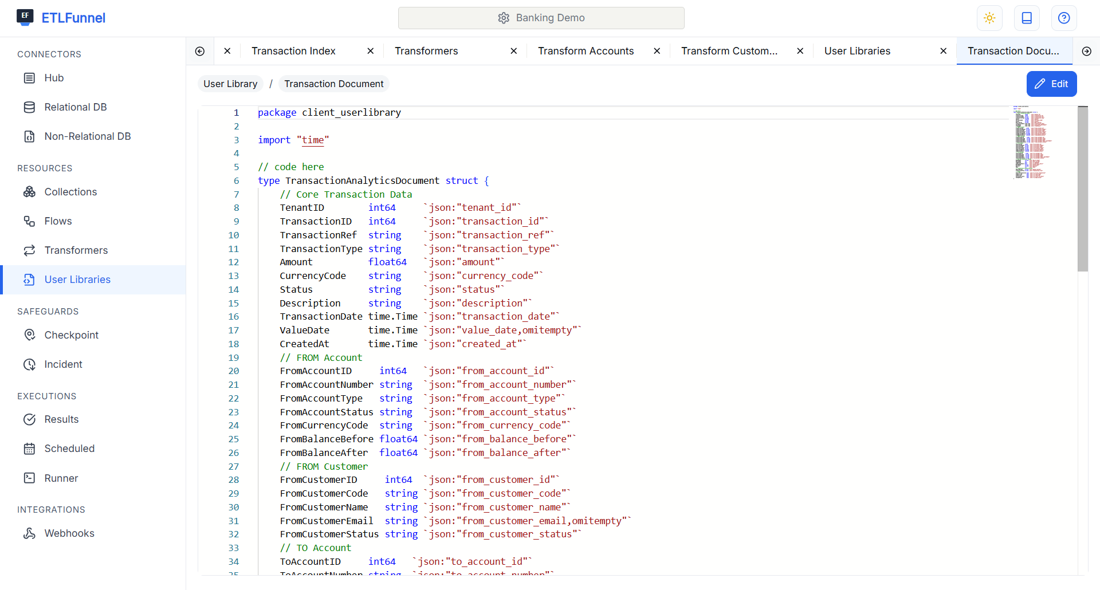Open the help question mark icon
Image resolution: width=1100 pixels, height=590 pixels.
pos(1064,18)
